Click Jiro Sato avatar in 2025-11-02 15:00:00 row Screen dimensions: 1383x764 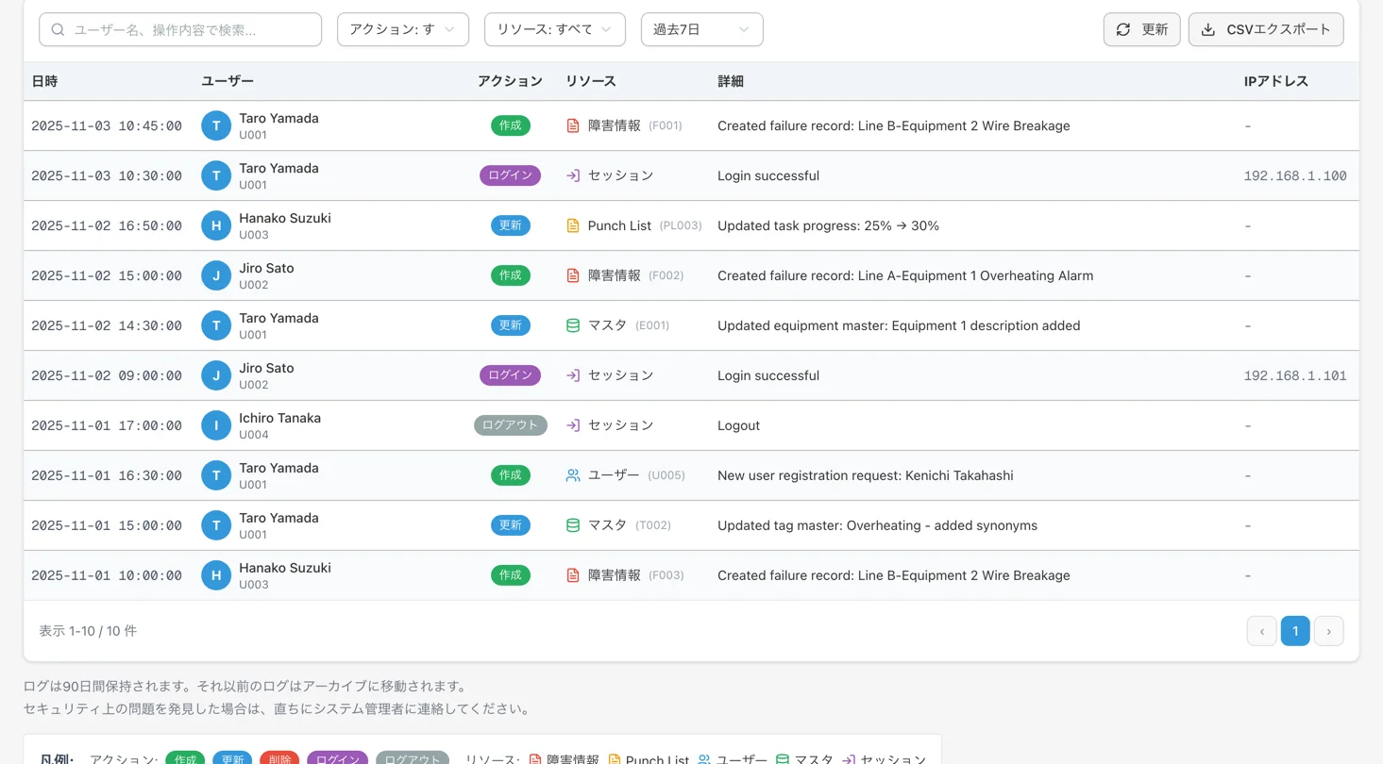coord(216,275)
